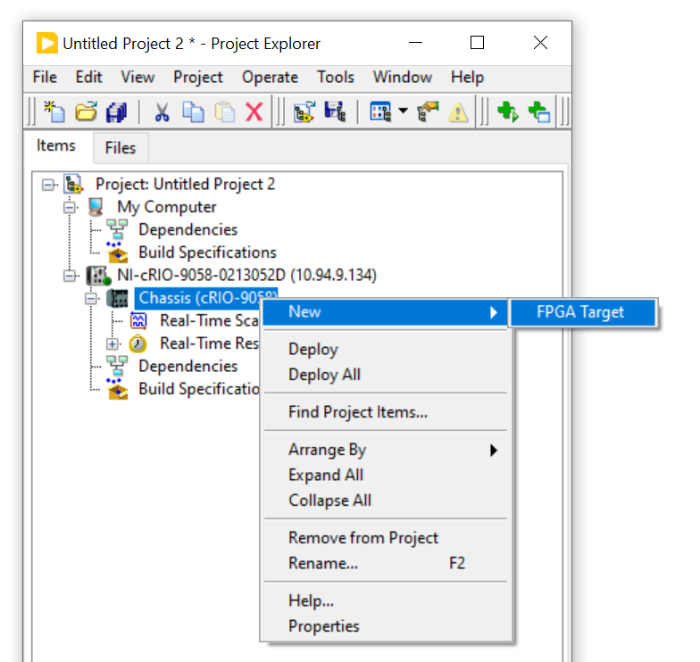The width and height of the screenshot is (700, 662).
Task: Open Properties from context menu
Action: (386, 626)
